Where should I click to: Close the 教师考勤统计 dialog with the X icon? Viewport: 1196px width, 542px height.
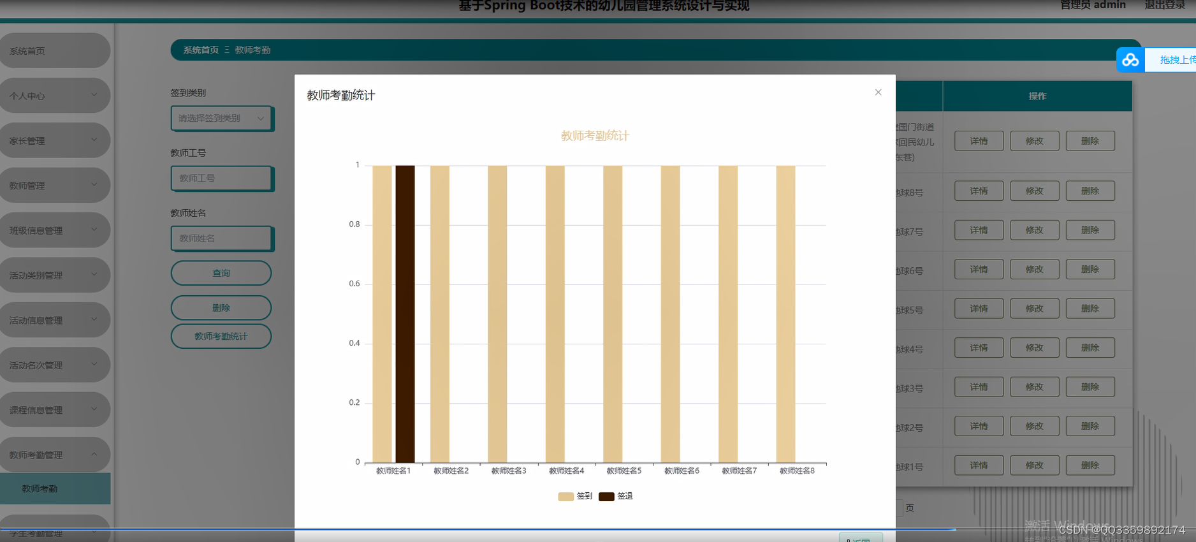(x=878, y=92)
